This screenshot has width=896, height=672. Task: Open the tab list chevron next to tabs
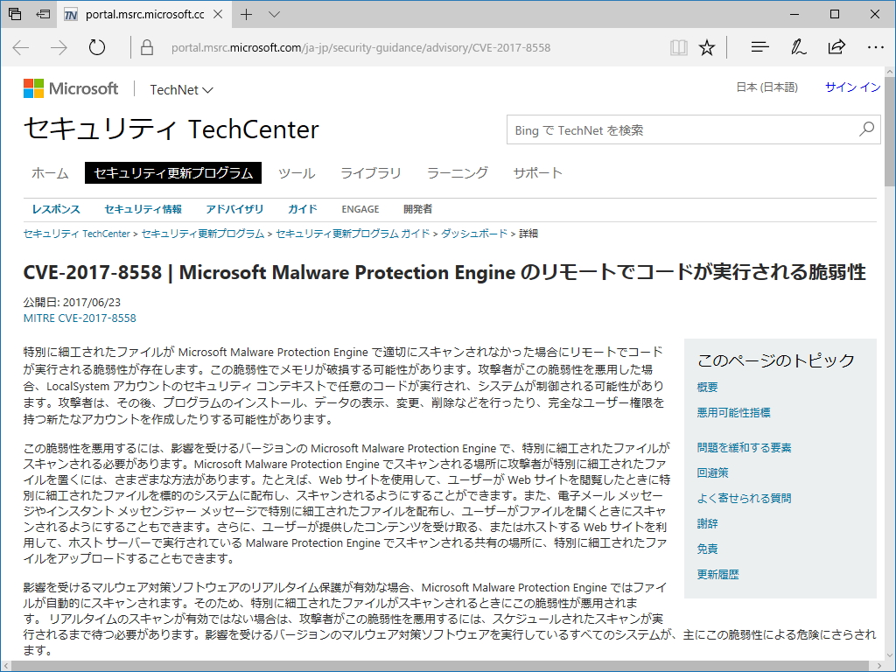[x=274, y=14]
